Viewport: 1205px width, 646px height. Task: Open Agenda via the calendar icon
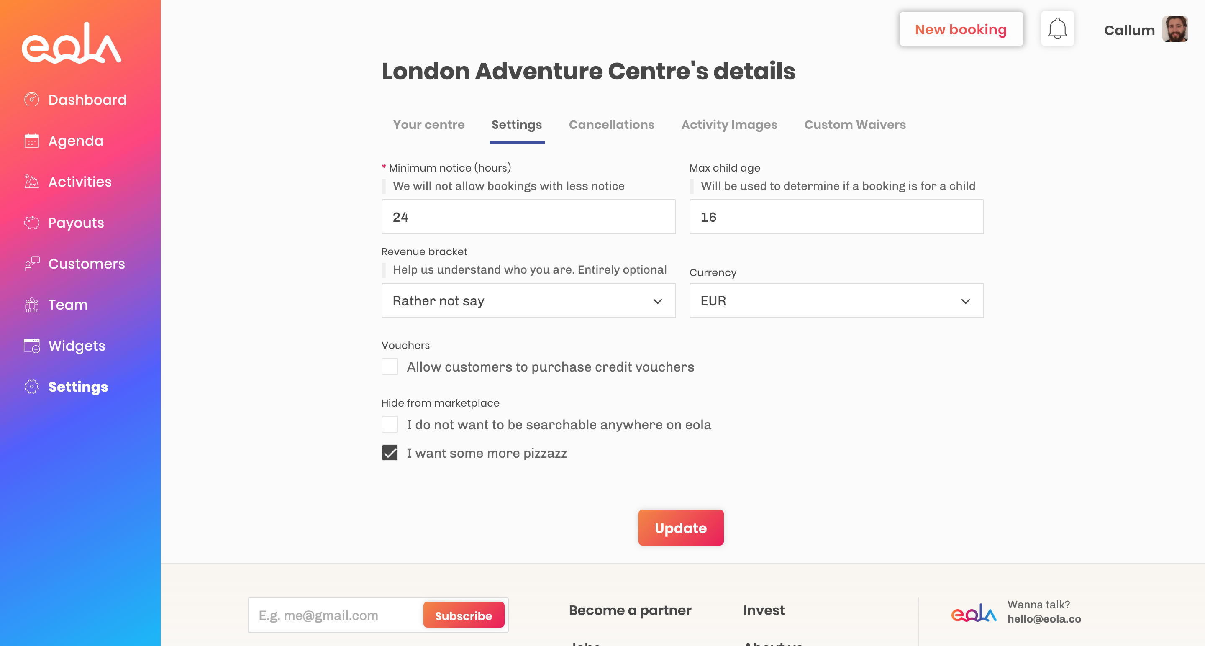[32, 141]
